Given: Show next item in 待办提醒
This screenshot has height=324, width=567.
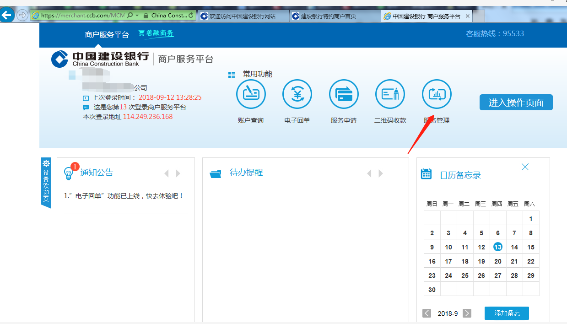Looking at the screenshot, I should pyautogui.click(x=380, y=173).
